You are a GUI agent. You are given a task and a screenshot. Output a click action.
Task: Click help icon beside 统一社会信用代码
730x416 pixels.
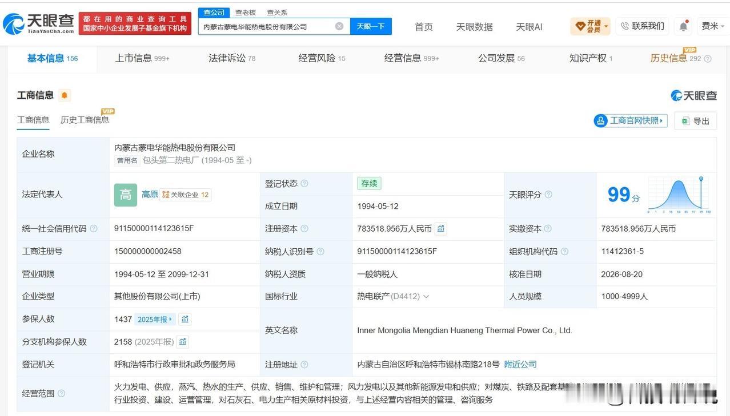tap(94, 229)
